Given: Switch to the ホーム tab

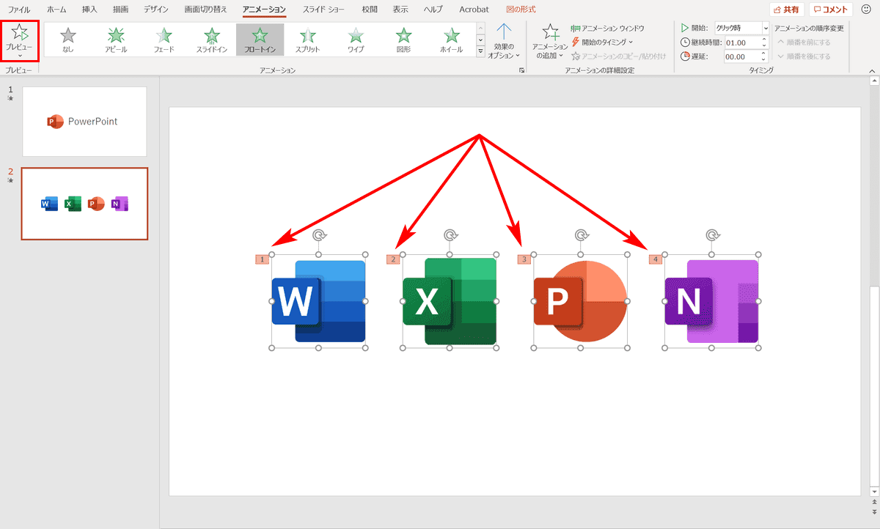Looking at the screenshot, I should tap(56, 10).
